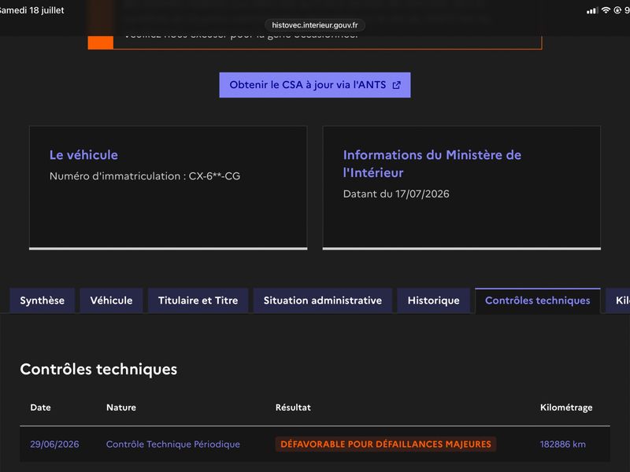The image size is (630, 472).
Task: Click the Contrôle Technique Périodique cell
Action: click(173, 444)
